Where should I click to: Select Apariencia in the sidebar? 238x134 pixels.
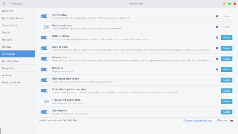pyautogui.click(x=17, y=11)
